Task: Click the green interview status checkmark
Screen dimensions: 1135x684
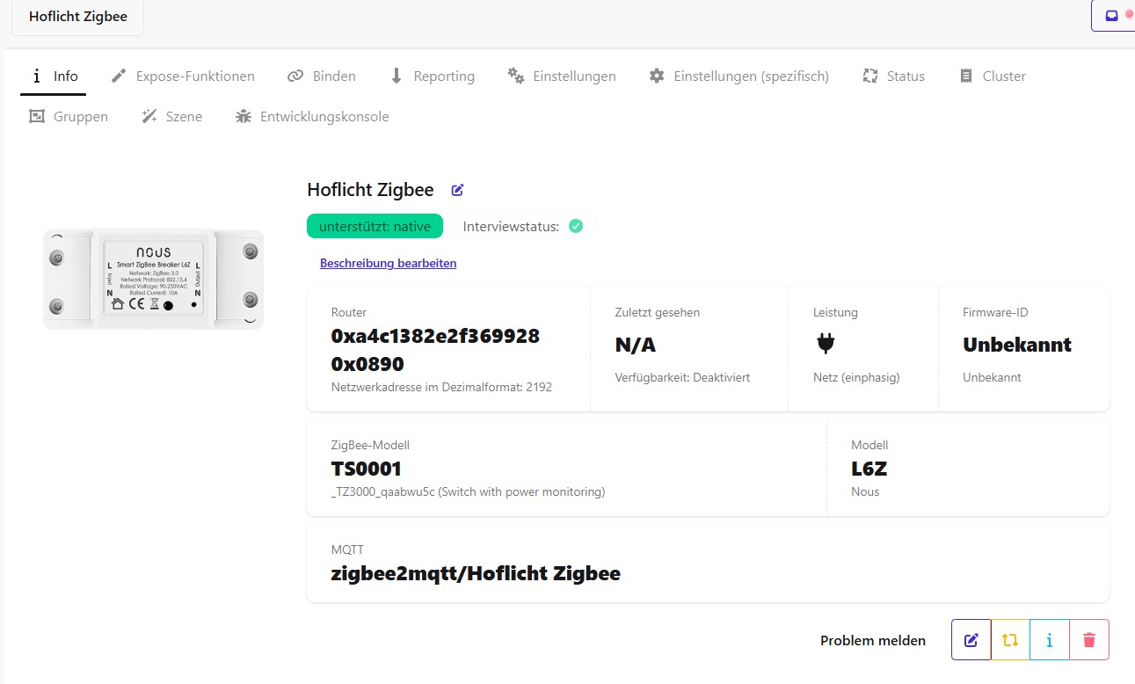Action: (x=576, y=226)
